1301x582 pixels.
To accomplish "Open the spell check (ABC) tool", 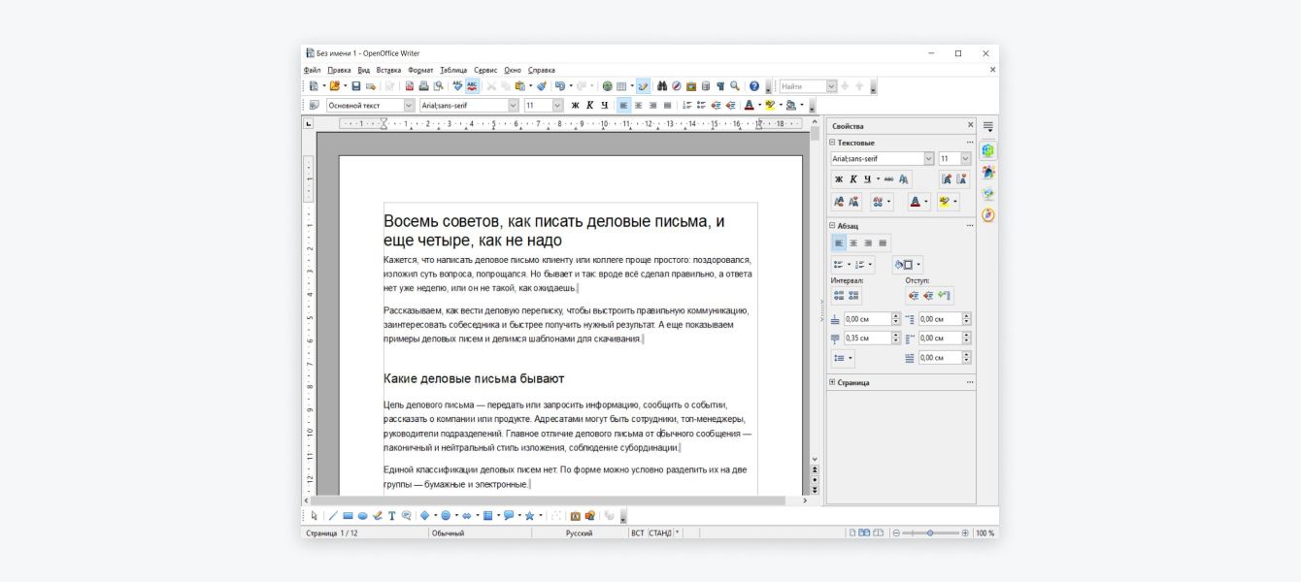I will (456, 86).
